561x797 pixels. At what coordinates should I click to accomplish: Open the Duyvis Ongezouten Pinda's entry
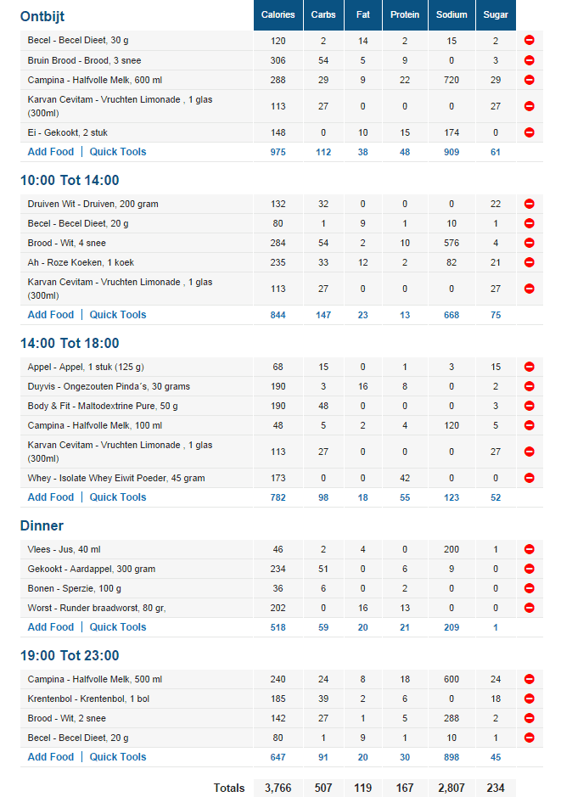point(109,386)
